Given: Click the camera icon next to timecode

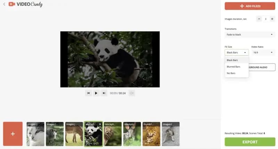Looking at the screenshot, I should [132, 93].
